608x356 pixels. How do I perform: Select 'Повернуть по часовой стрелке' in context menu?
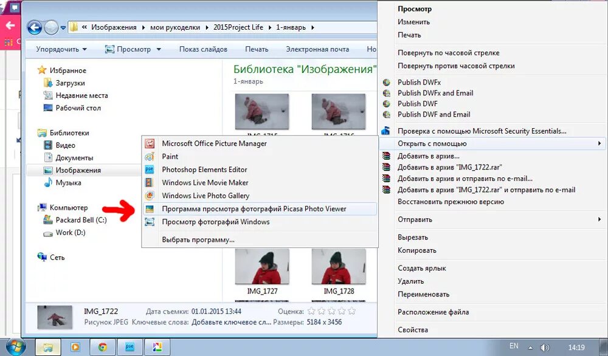pos(448,53)
